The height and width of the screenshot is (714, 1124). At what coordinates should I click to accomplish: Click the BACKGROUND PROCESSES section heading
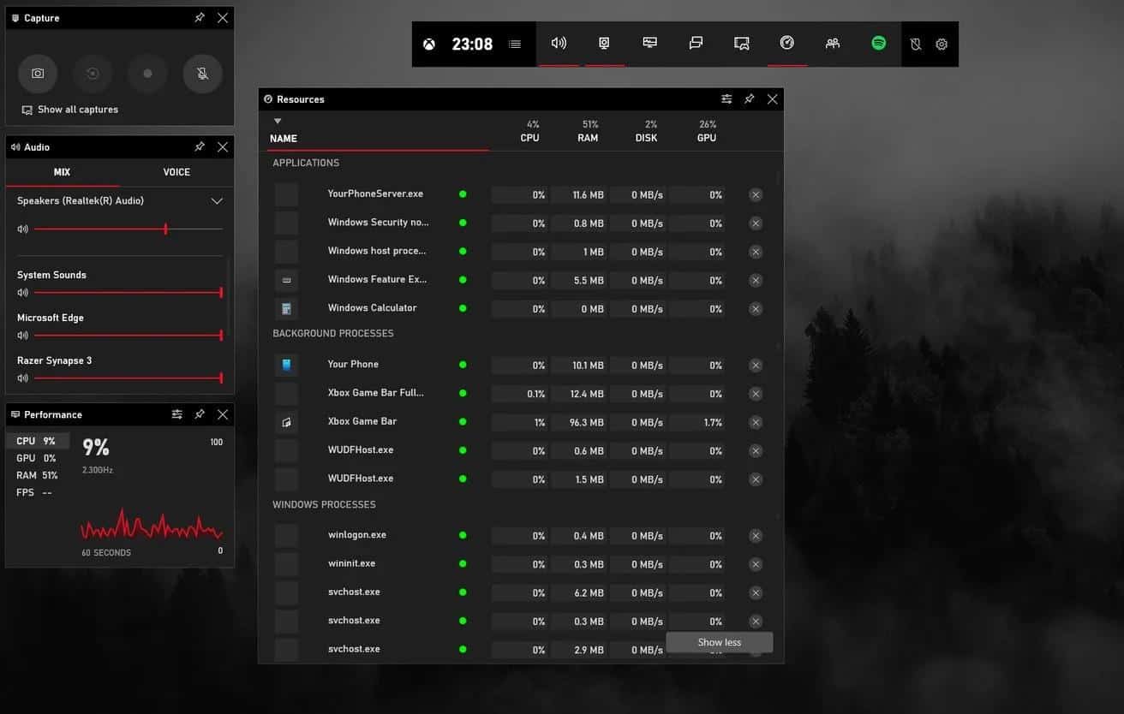pyautogui.click(x=333, y=333)
